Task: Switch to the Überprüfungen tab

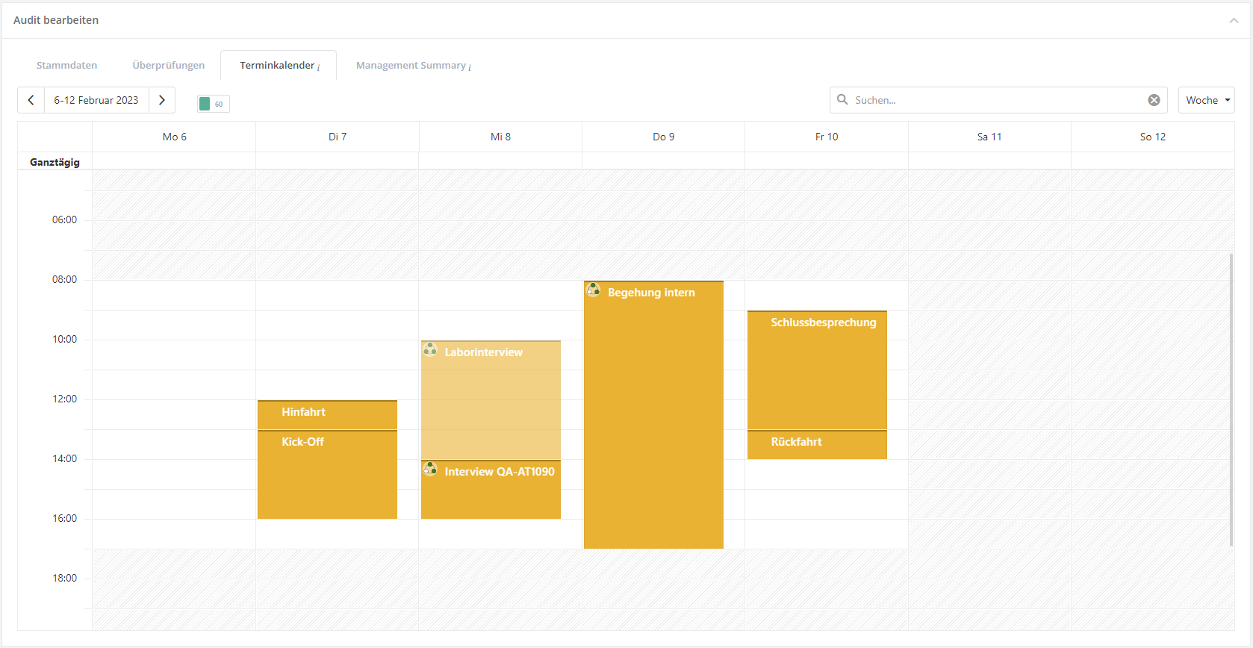Action: (168, 66)
